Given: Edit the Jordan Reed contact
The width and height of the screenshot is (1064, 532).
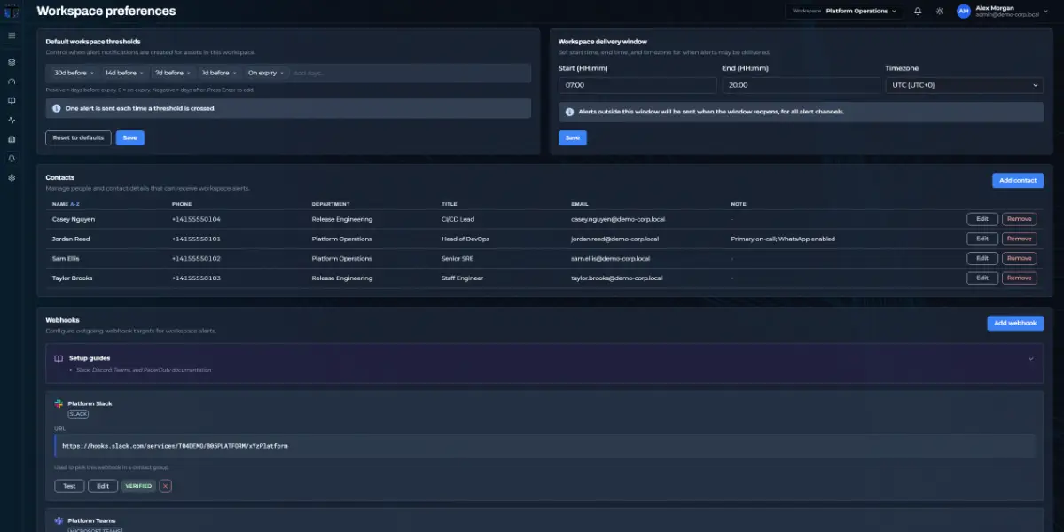Looking at the screenshot, I should tap(982, 239).
